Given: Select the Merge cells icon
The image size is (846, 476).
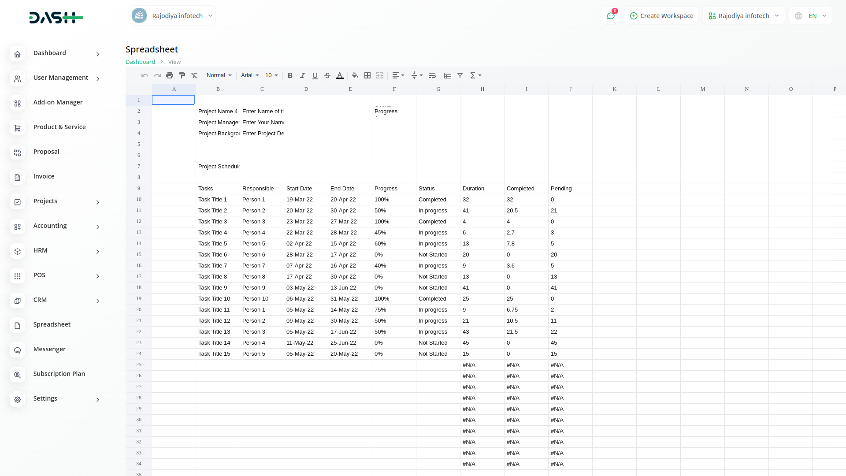Looking at the screenshot, I should click(x=380, y=75).
